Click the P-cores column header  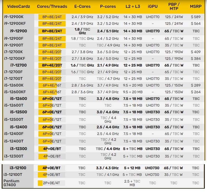(x=108, y=6)
